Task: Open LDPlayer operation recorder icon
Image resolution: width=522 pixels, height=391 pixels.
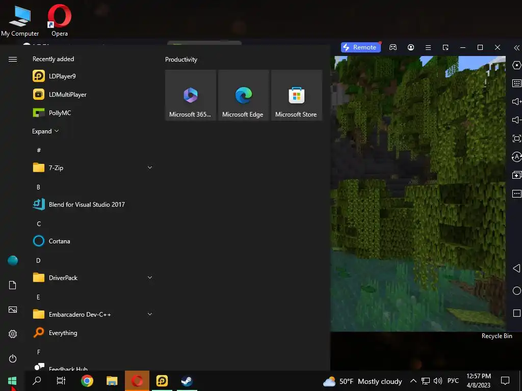Action: (516, 156)
